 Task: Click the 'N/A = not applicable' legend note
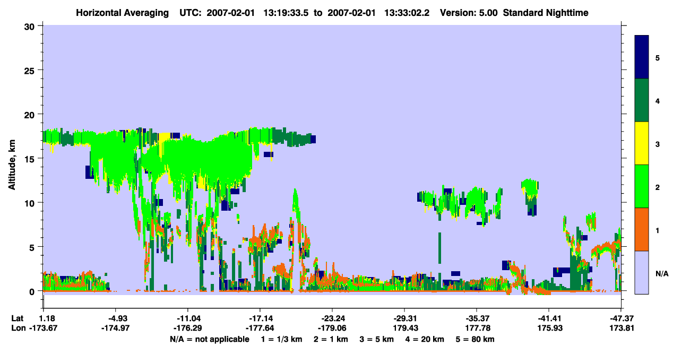point(209,339)
